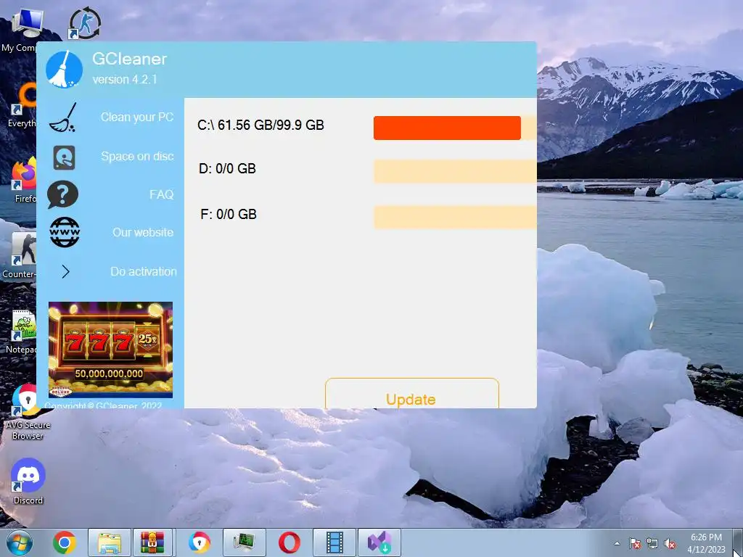Image resolution: width=743 pixels, height=557 pixels.
Task: Click the C: drive usage bar
Action: click(455, 128)
